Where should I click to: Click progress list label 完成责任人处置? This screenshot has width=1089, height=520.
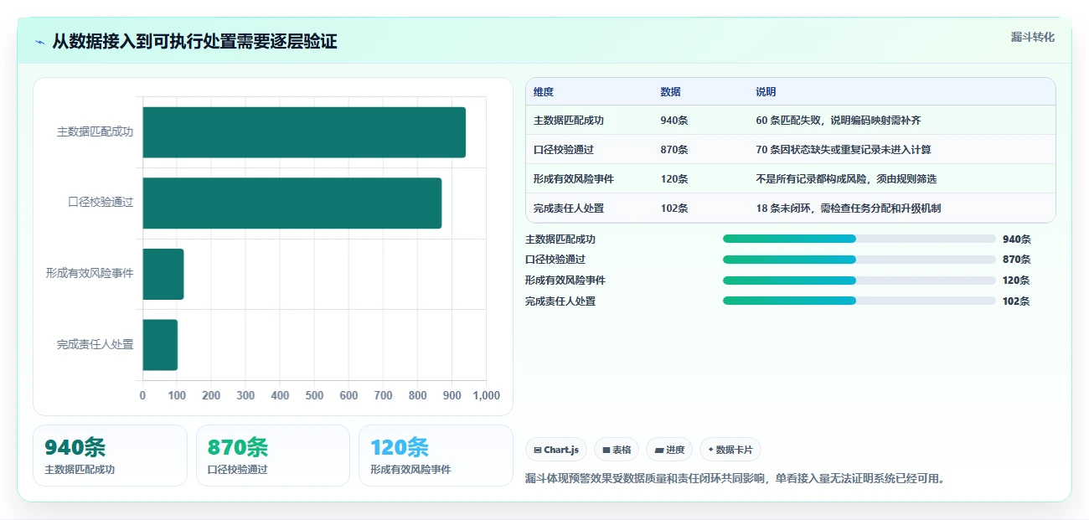pyautogui.click(x=560, y=301)
